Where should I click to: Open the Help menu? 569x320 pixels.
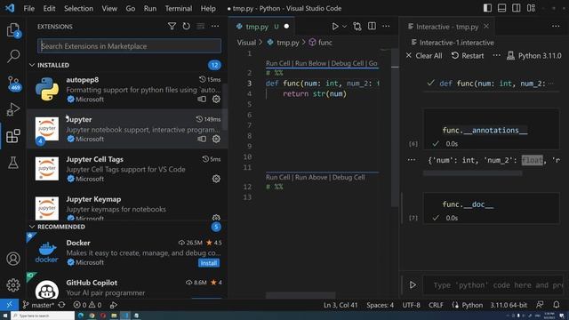(208, 8)
